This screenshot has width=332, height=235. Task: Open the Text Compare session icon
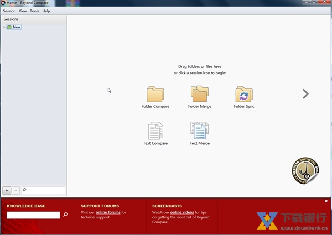click(x=155, y=131)
